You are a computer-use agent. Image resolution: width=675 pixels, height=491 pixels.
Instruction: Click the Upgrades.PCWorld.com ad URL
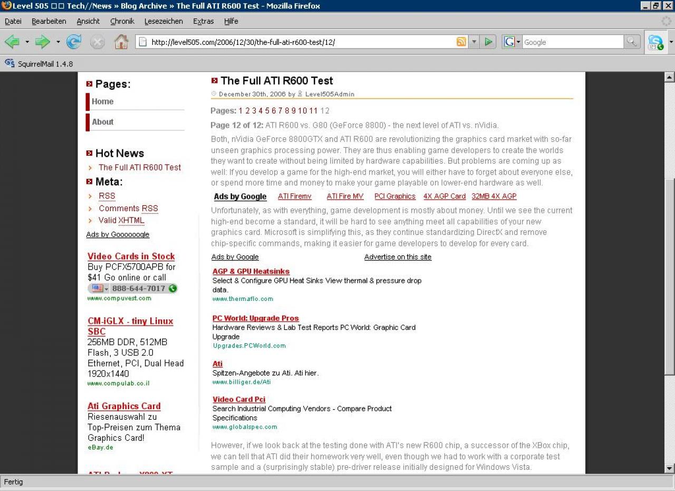click(x=249, y=346)
